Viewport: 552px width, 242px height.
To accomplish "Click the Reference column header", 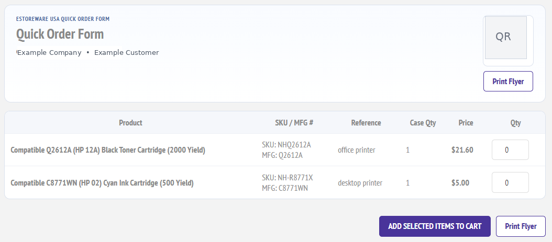I will point(366,123).
